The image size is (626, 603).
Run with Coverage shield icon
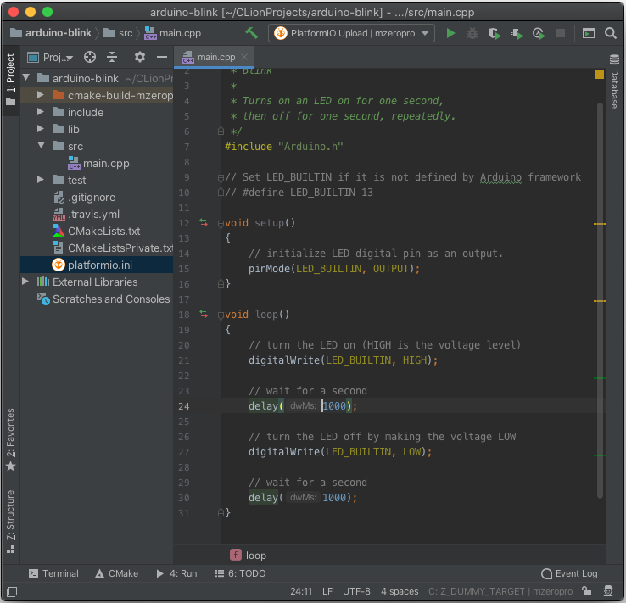(x=495, y=33)
